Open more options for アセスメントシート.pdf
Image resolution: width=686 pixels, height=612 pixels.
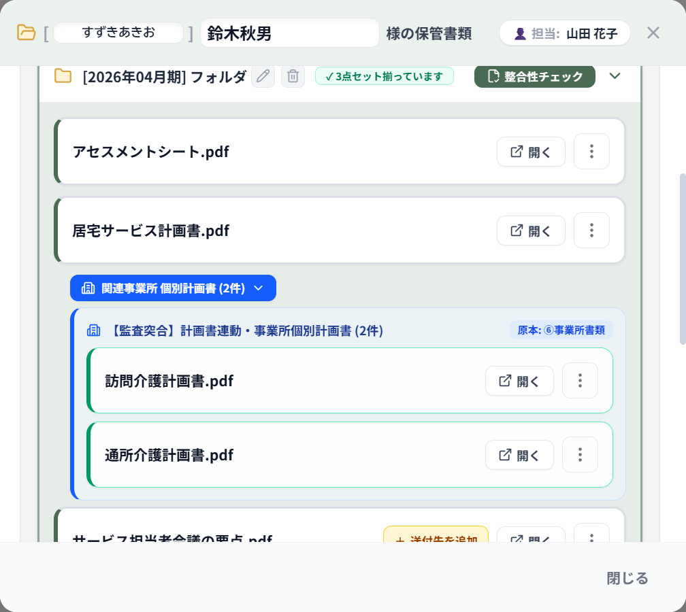tap(591, 152)
